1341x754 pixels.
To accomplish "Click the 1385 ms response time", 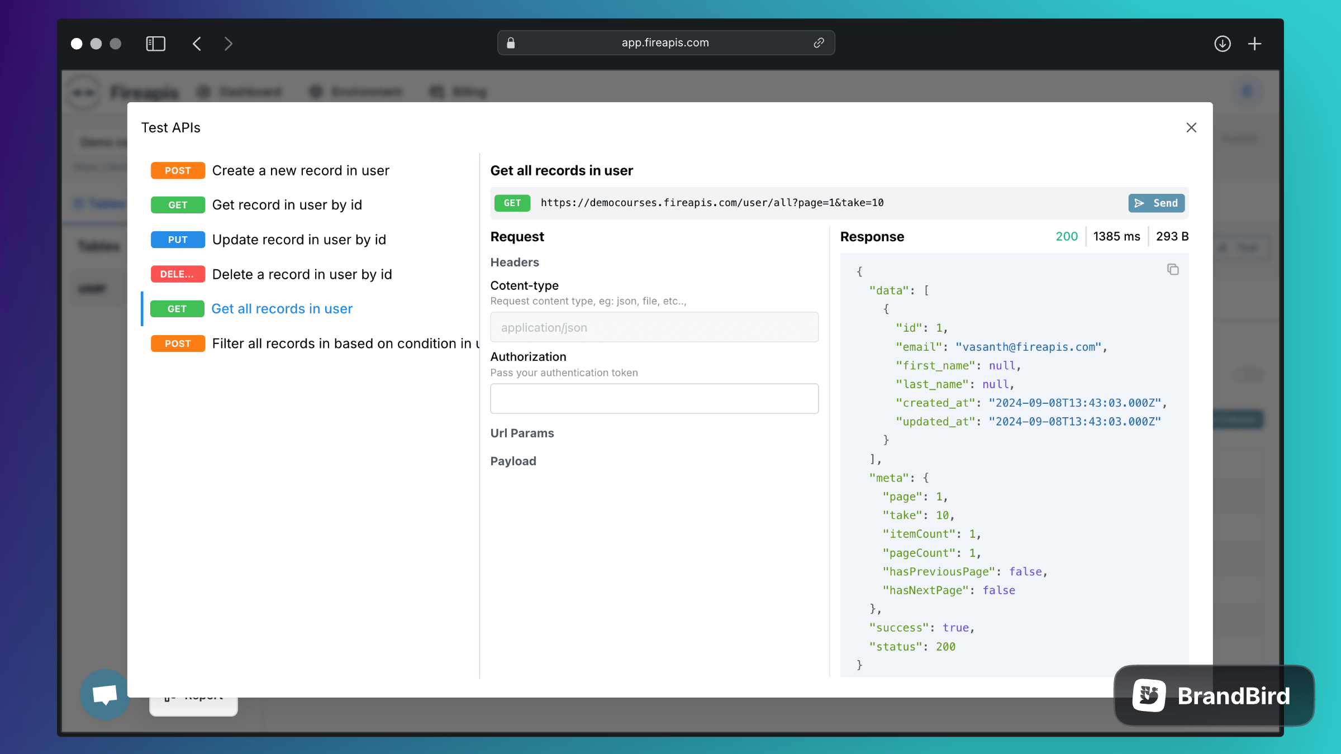I will [1116, 237].
